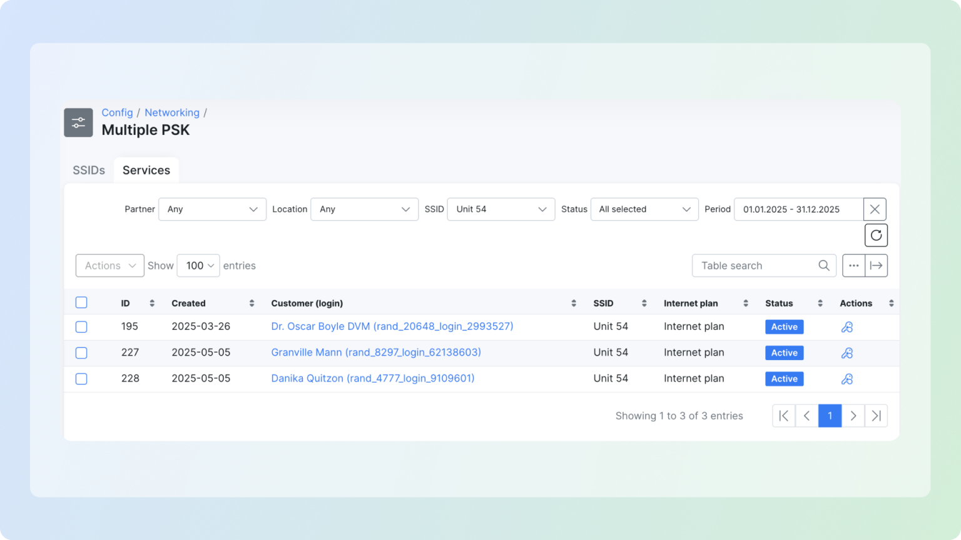Check the select-all checkbox in table header
This screenshot has height=540, width=961.
[81, 302]
